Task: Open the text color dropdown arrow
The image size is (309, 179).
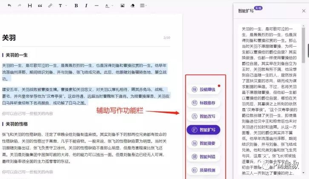Action: [x=113, y=6]
